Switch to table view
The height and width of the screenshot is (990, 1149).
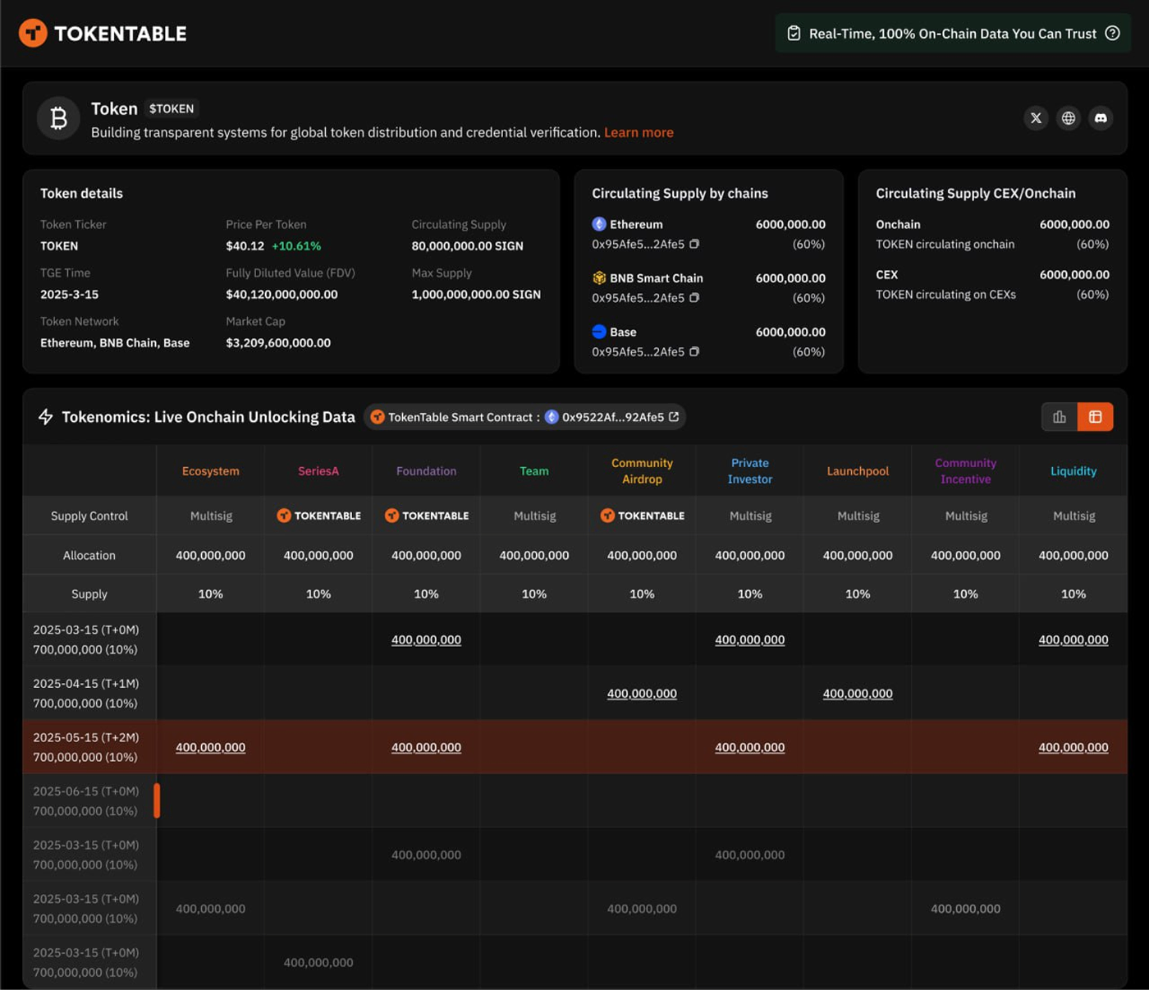coord(1095,417)
